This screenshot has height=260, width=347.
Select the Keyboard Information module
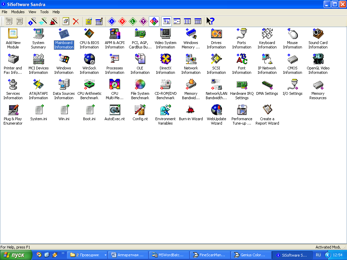point(267,39)
